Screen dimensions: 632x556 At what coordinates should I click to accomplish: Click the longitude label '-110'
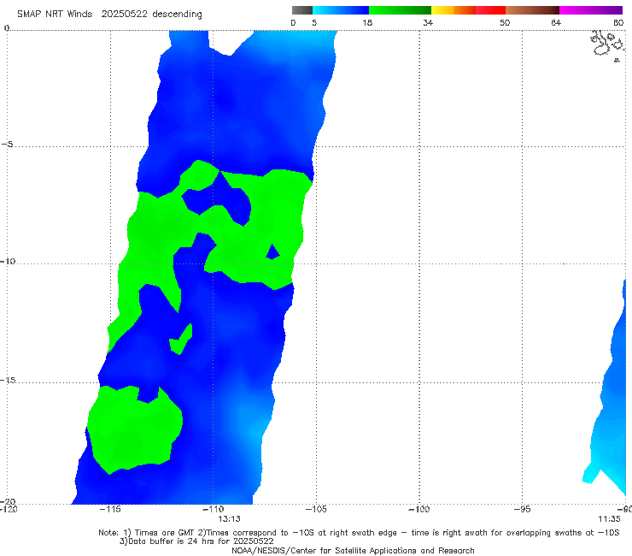[213, 509]
